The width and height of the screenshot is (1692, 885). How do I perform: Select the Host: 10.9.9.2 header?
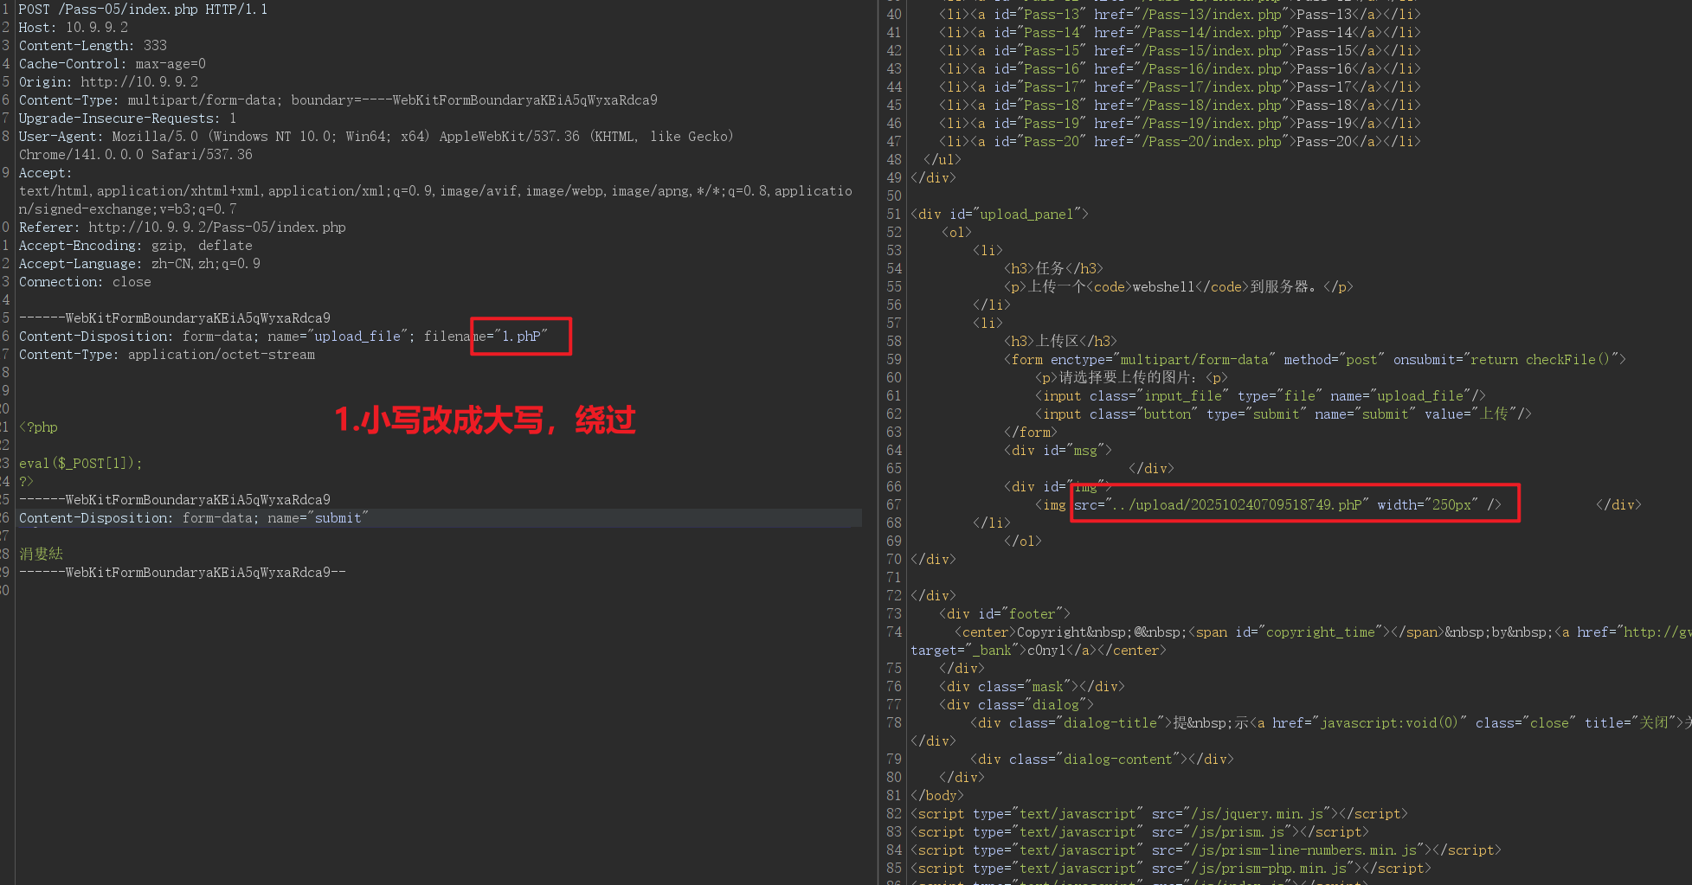(x=74, y=28)
